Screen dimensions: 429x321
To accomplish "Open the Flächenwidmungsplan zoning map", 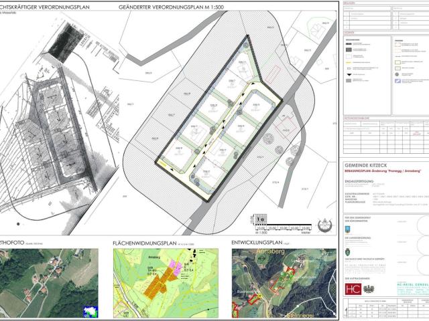I will coord(166,284).
